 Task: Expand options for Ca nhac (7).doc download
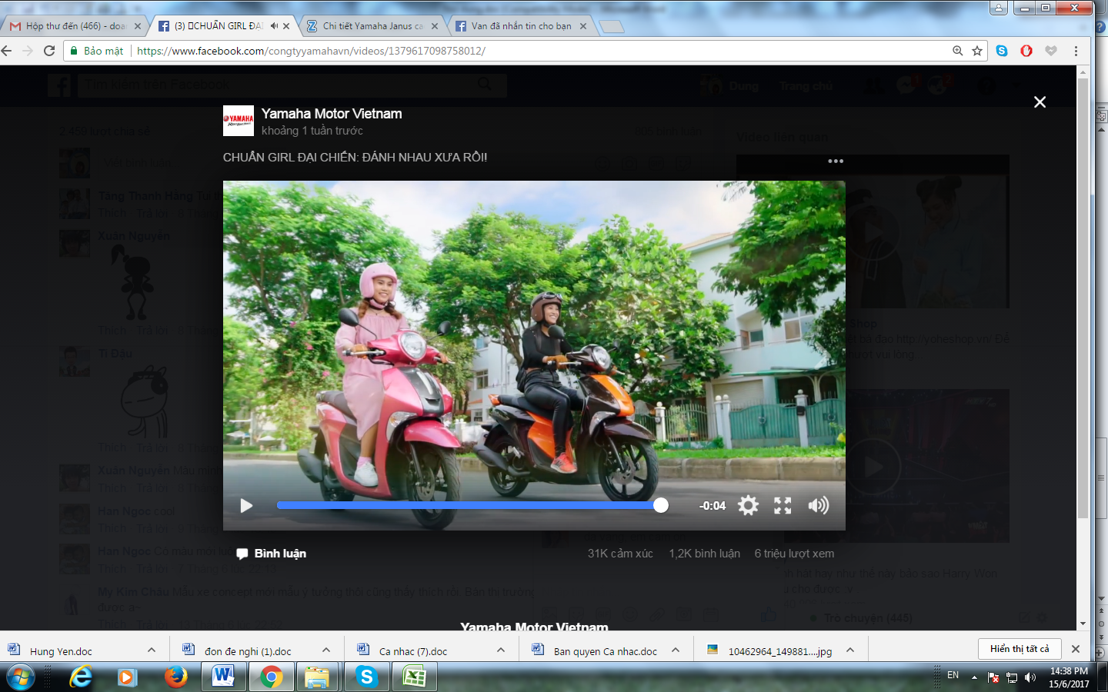click(501, 650)
